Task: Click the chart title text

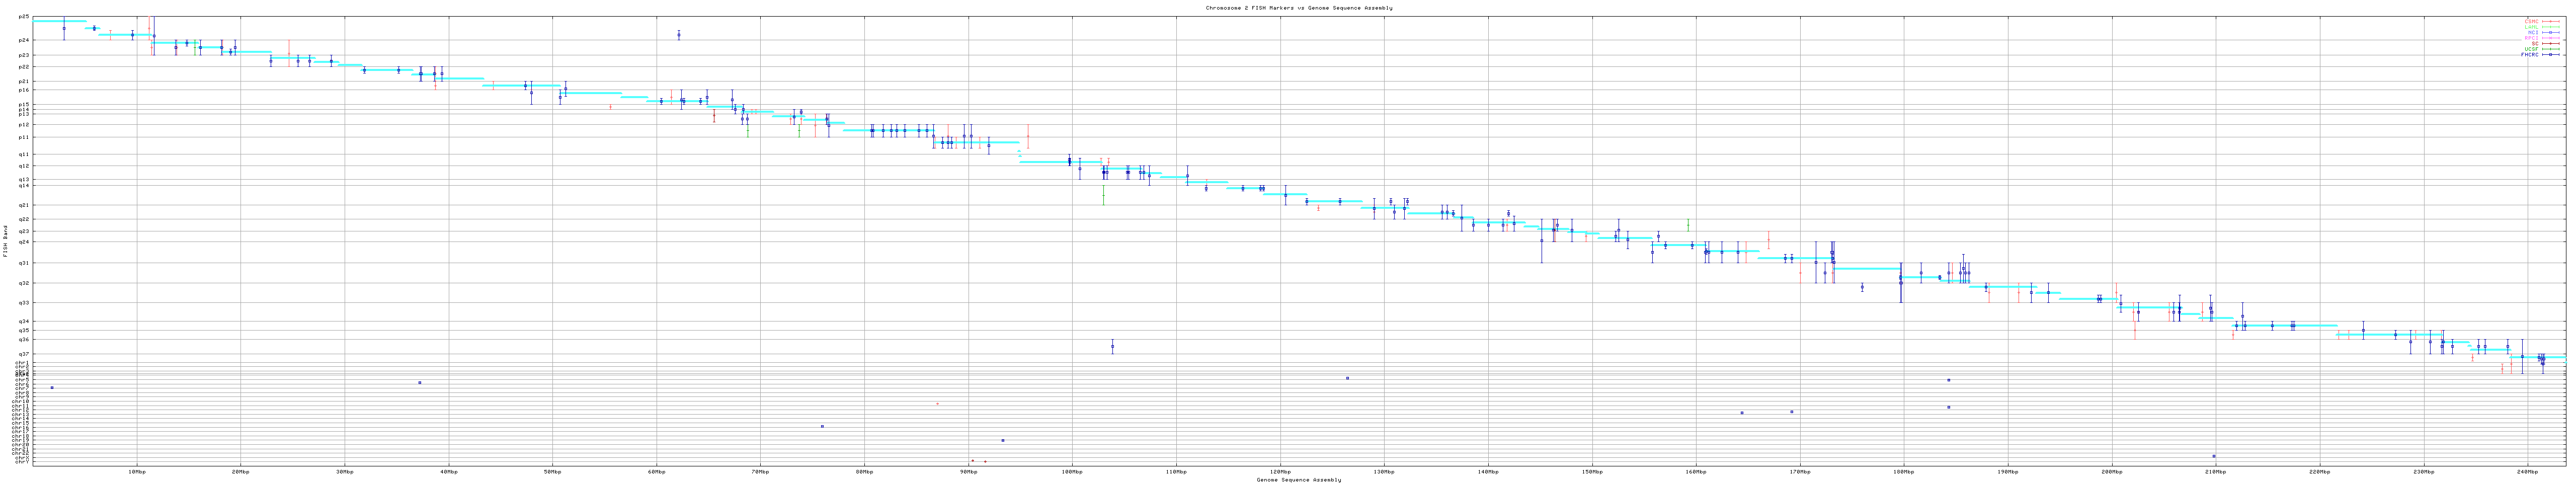Action: tap(1298, 8)
